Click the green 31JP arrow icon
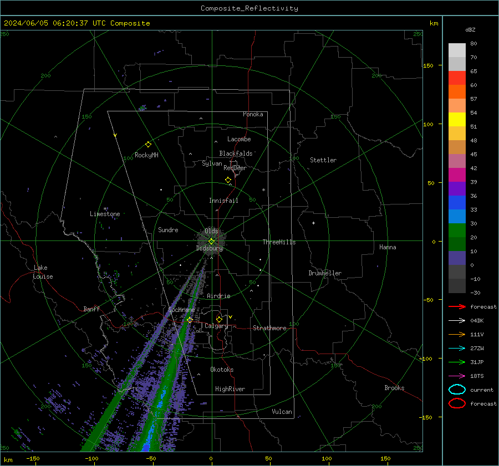The image size is (499, 466). pos(457,362)
